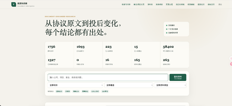
Task: Click the 58402 stat card
Action: (x=175, y=48)
